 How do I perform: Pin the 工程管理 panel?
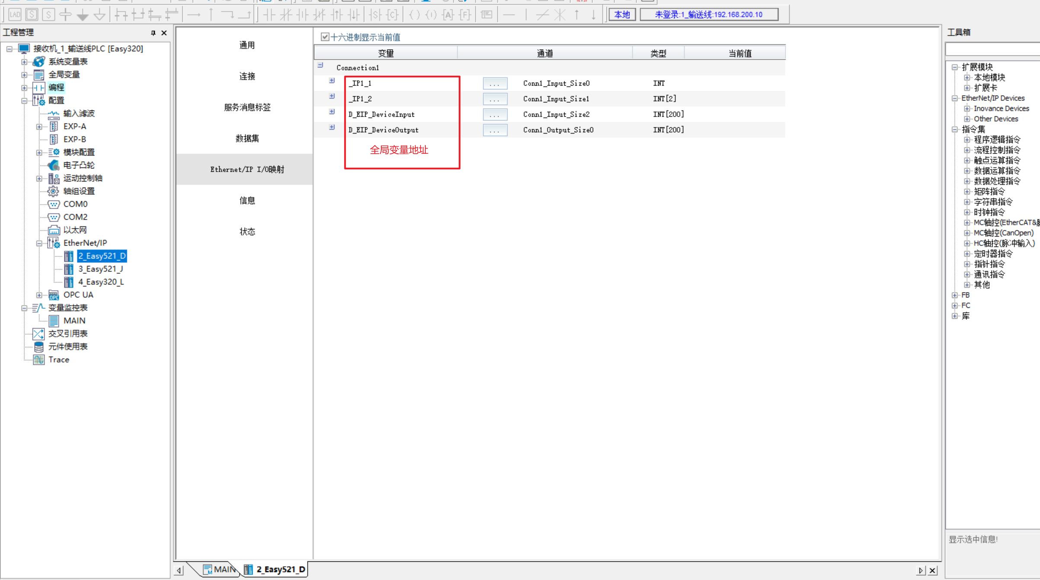(x=153, y=33)
